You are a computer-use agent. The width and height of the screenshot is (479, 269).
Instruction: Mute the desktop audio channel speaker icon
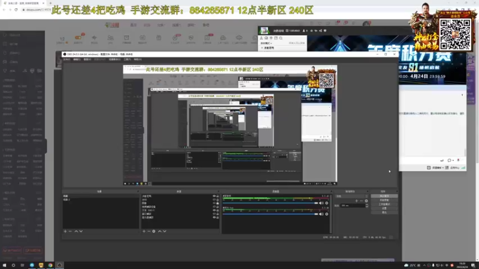tap(321, 203)
